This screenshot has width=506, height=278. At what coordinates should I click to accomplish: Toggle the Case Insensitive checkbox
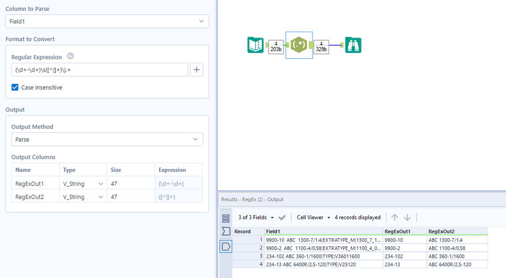pos(15,87)
